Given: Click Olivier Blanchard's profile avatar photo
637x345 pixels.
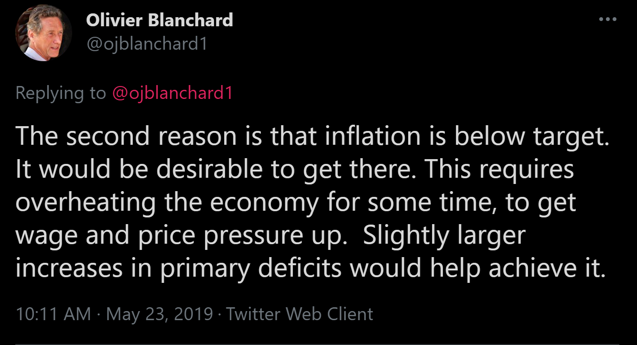Looking at the screenshot, I should tap(44, 34).
